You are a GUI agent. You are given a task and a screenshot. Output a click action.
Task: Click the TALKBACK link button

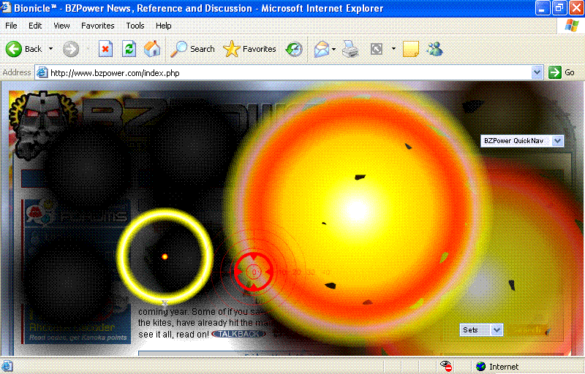point(238,334)
